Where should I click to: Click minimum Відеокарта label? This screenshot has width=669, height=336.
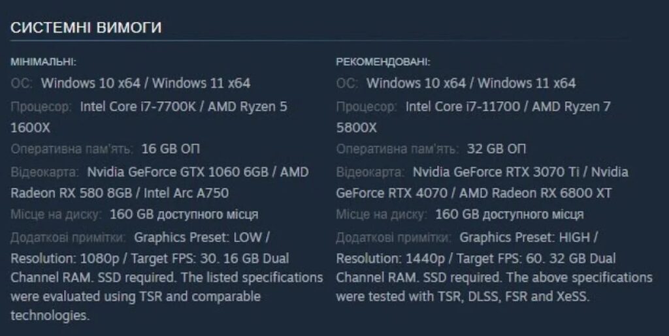click(44, 172)
